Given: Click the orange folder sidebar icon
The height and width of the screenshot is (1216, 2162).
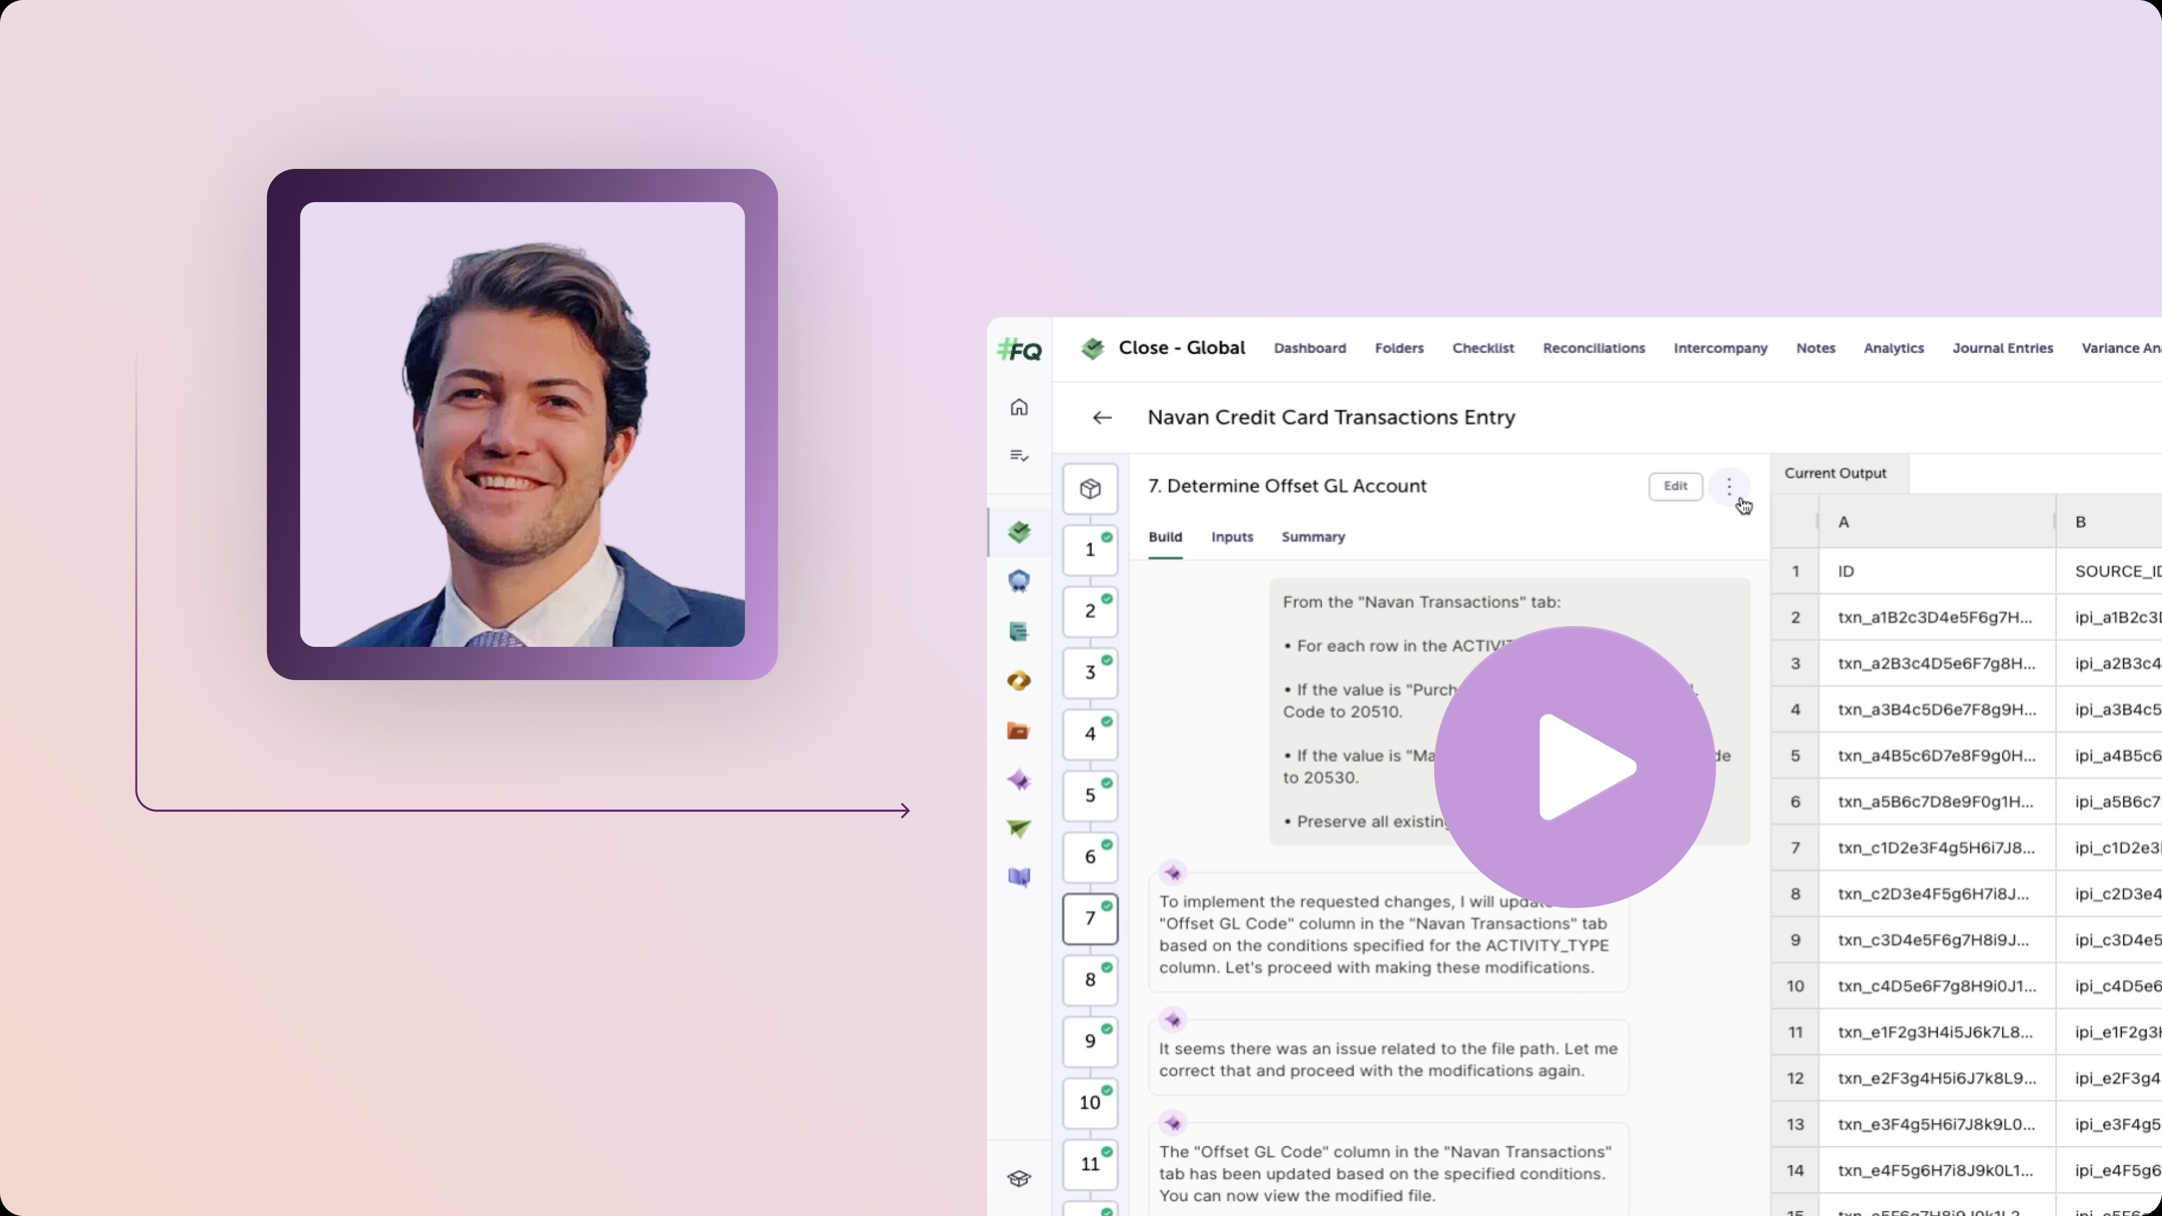Looking at the screenshot, I should pos(1019,731).
